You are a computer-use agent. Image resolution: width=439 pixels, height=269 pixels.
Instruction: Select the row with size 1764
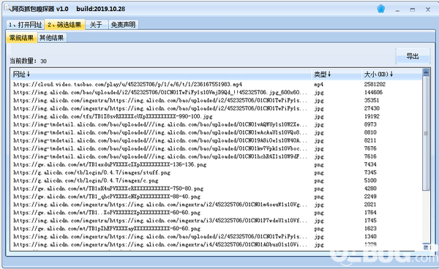(x=216, y=213)
